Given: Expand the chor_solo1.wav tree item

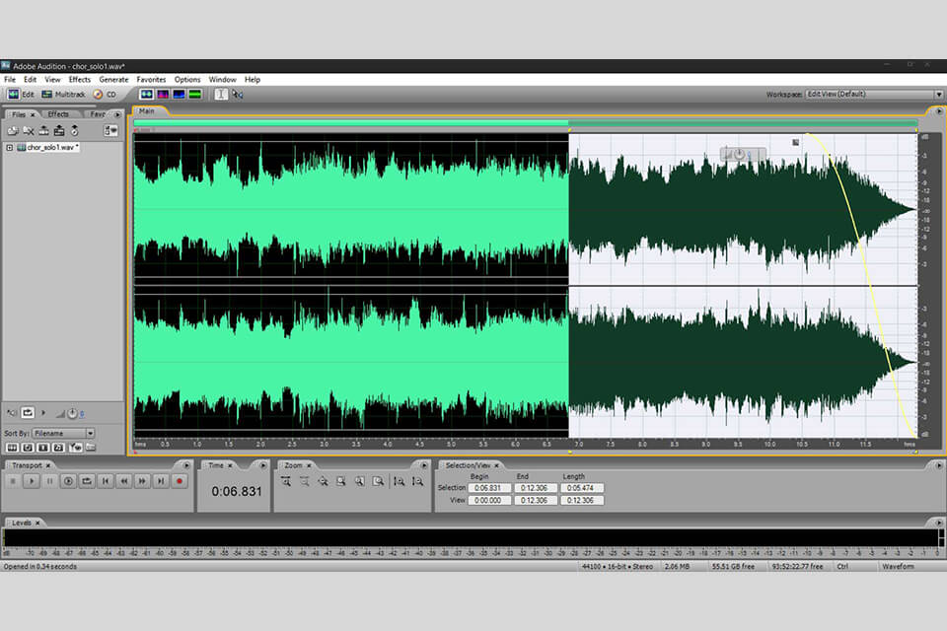Looking at the screenshot, I should (x=9, y=147).
